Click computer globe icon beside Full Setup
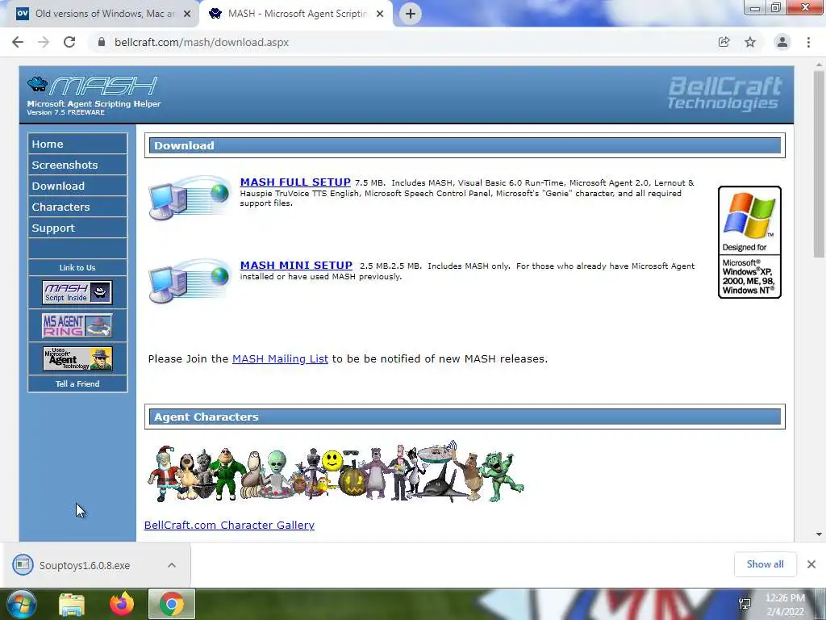The width and height of the screenshot is (826, 620). pyautogui.click(x=189, y=198)
